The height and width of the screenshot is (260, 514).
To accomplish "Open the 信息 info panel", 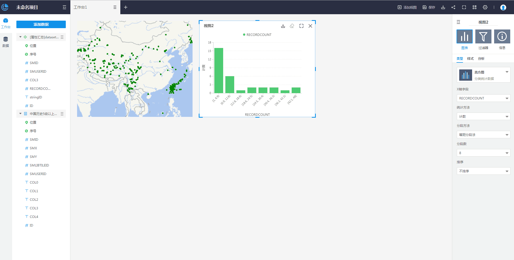I will click(502, 37).
